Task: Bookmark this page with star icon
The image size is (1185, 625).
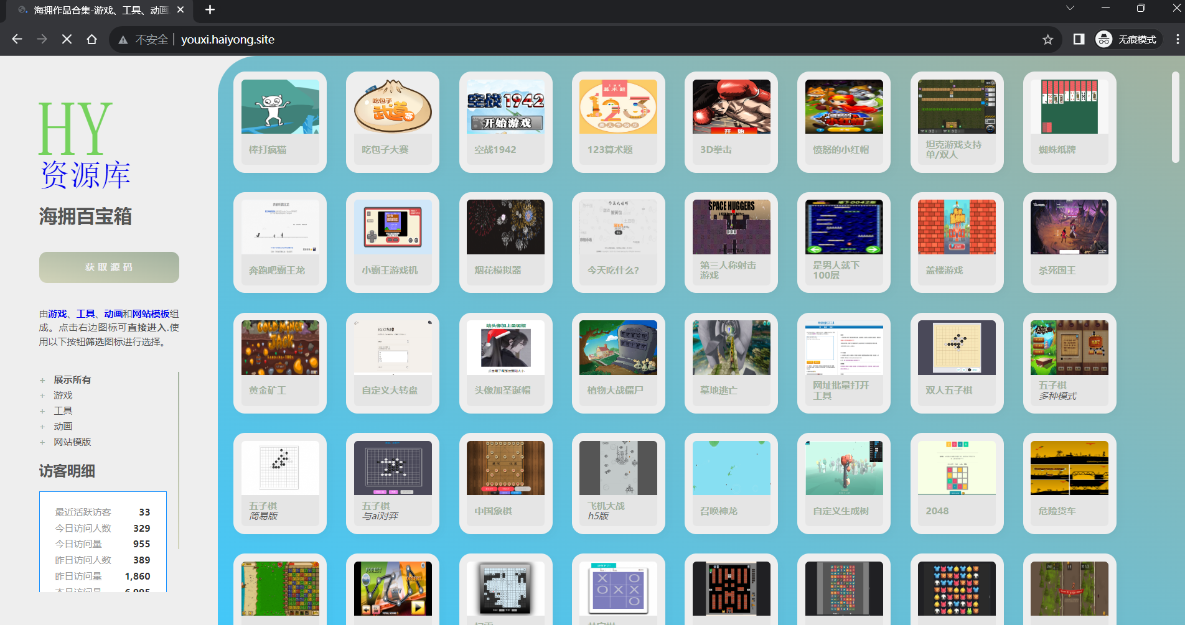Action: pyautogui.click(x=1047, y=39)
